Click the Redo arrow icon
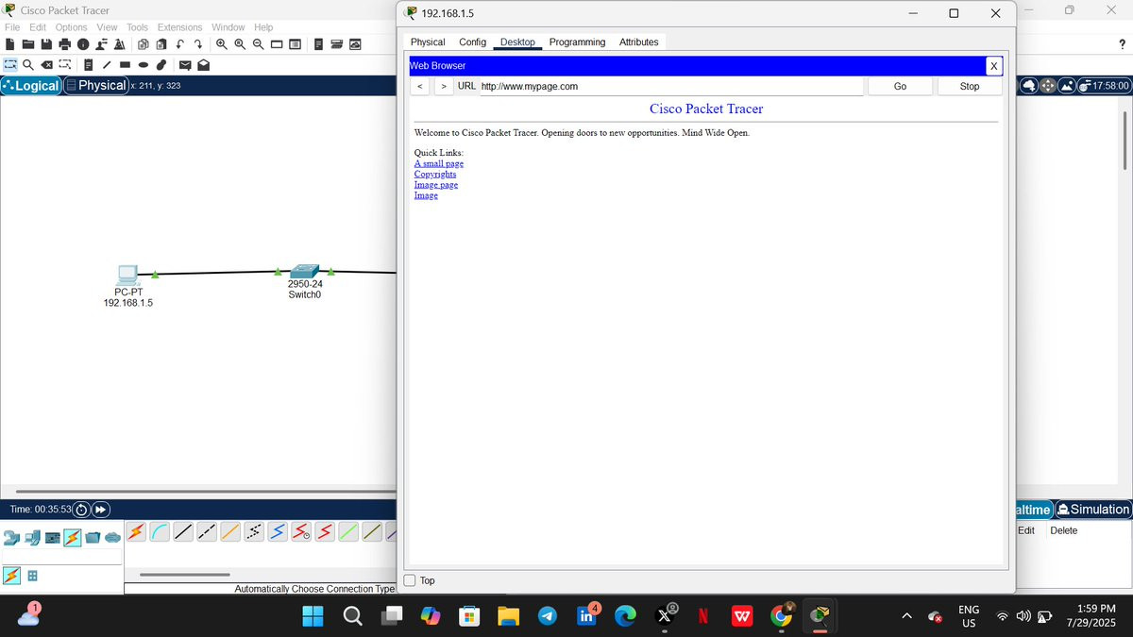The height and width of the screenshot is (637, 1133). coord(198,44)
